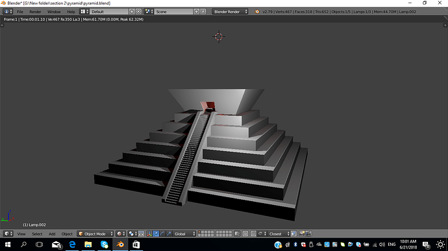Open the Blender Render engine dropdown

tap(230, 12)
